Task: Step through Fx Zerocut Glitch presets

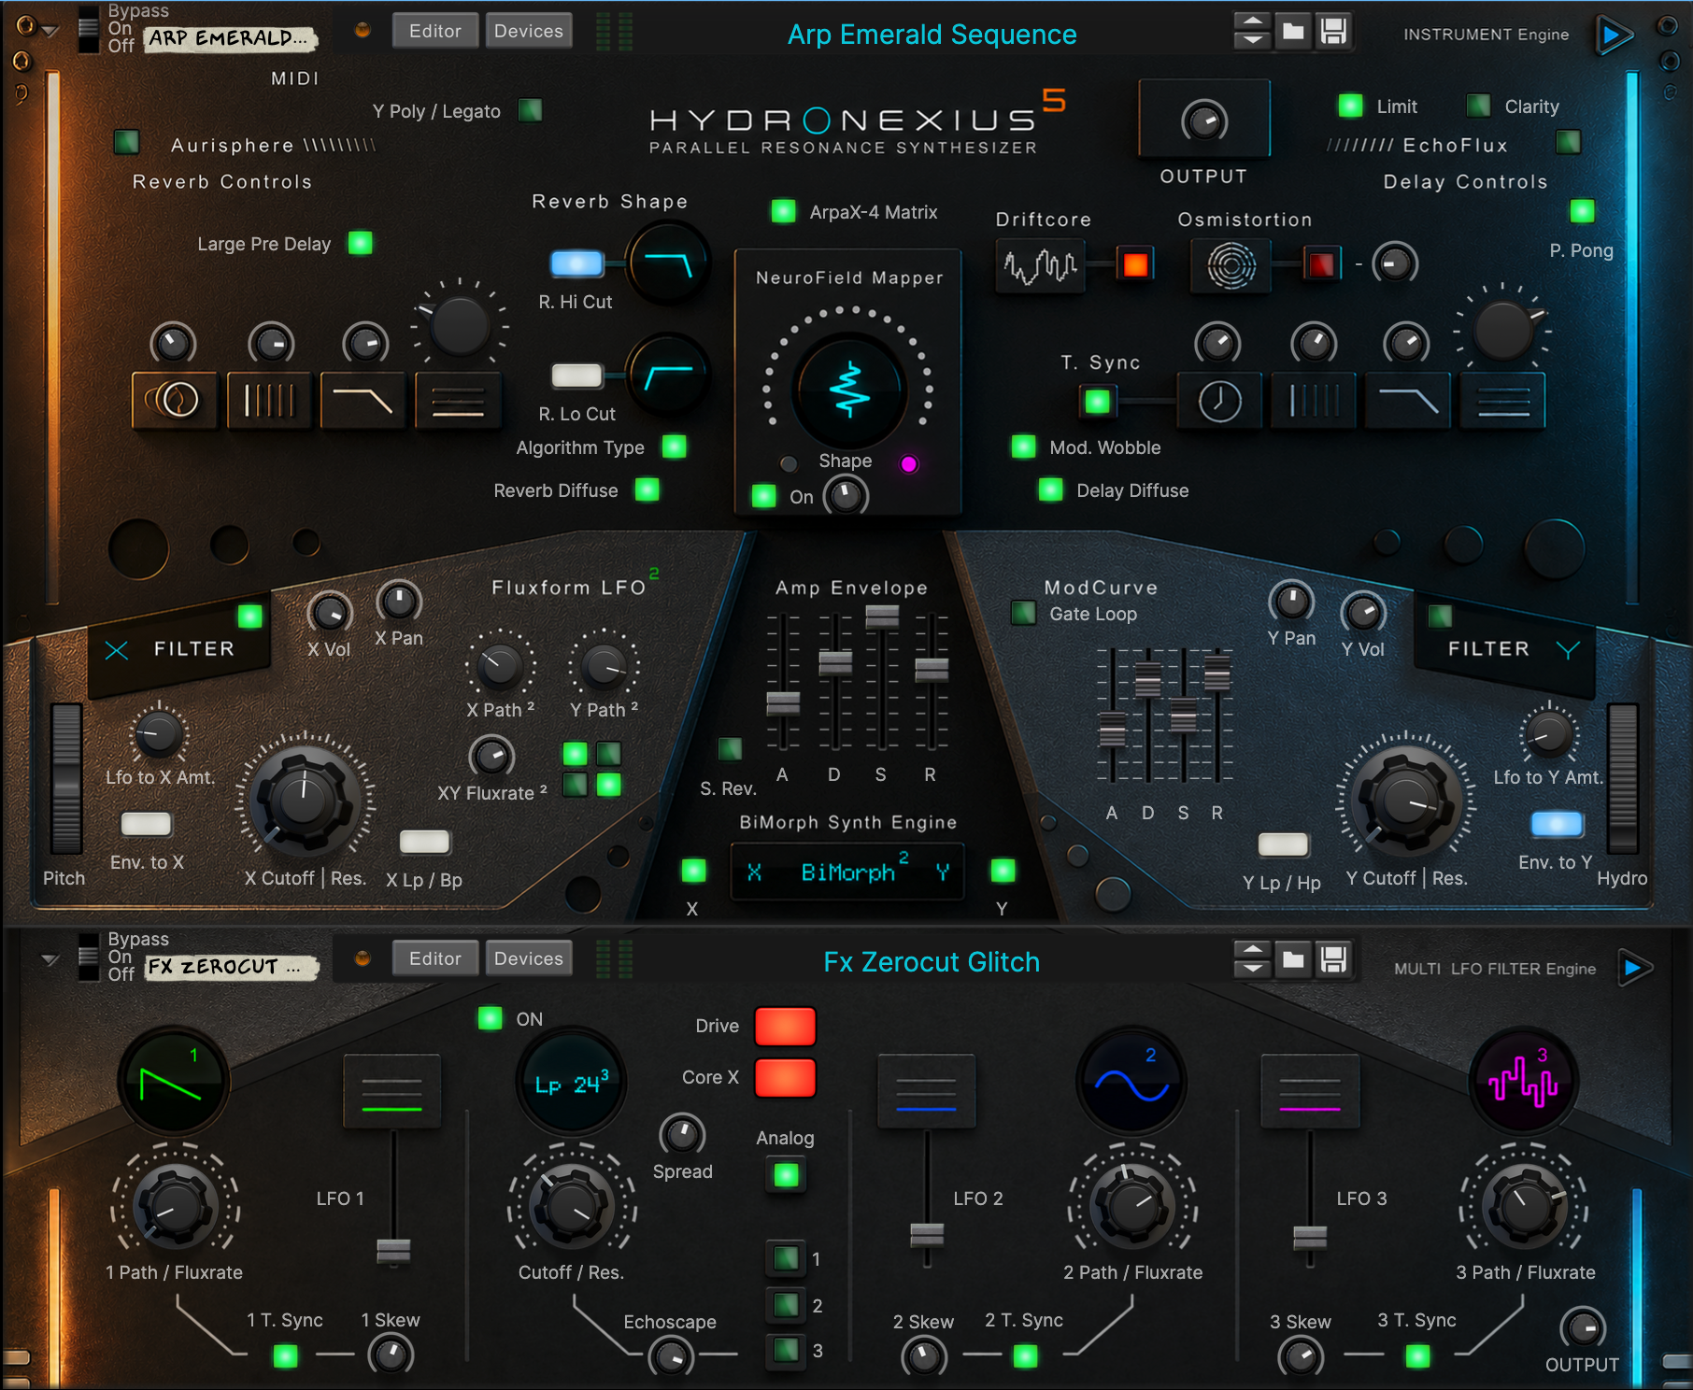Action: (x=1252, y=958)
